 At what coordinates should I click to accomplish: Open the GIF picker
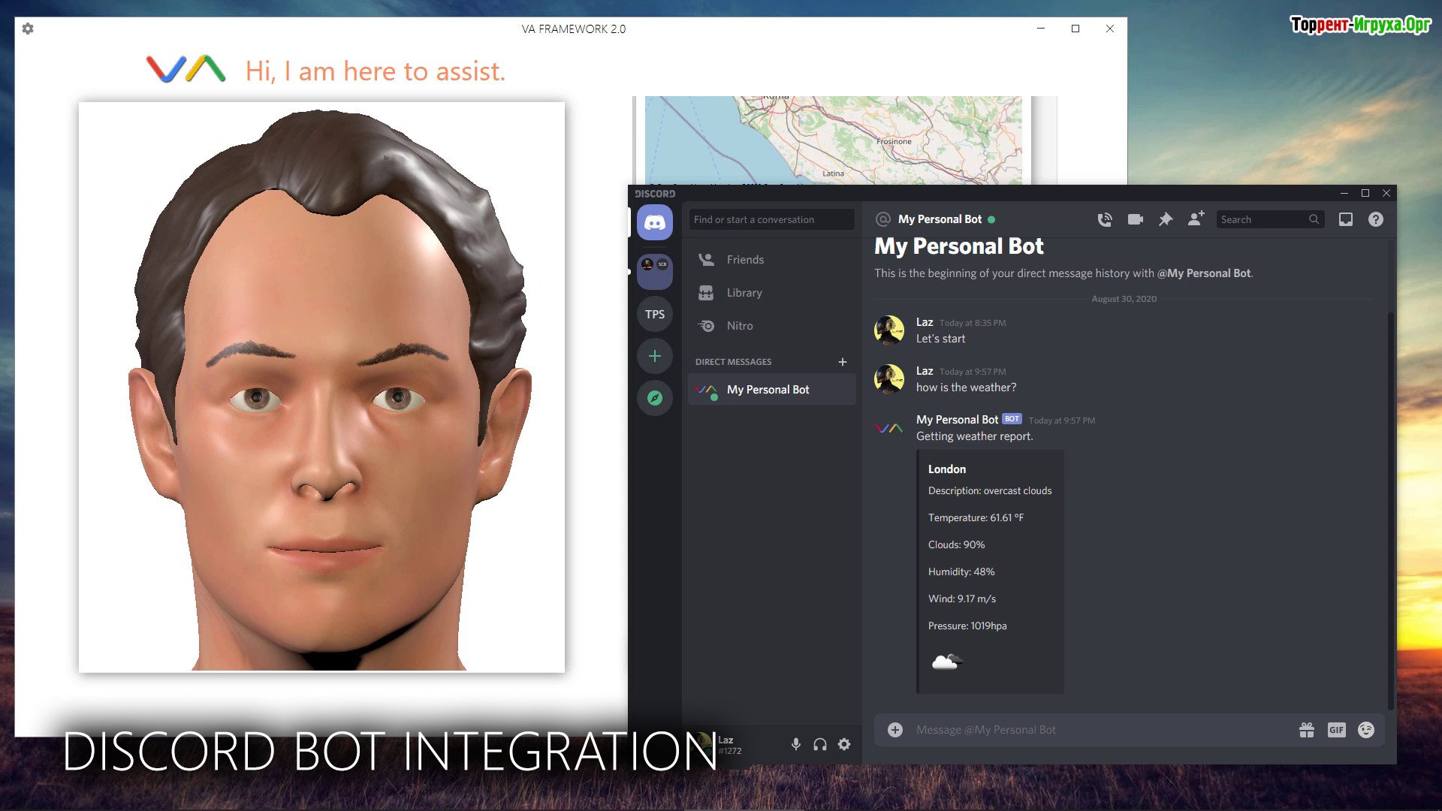(1336, 730)
